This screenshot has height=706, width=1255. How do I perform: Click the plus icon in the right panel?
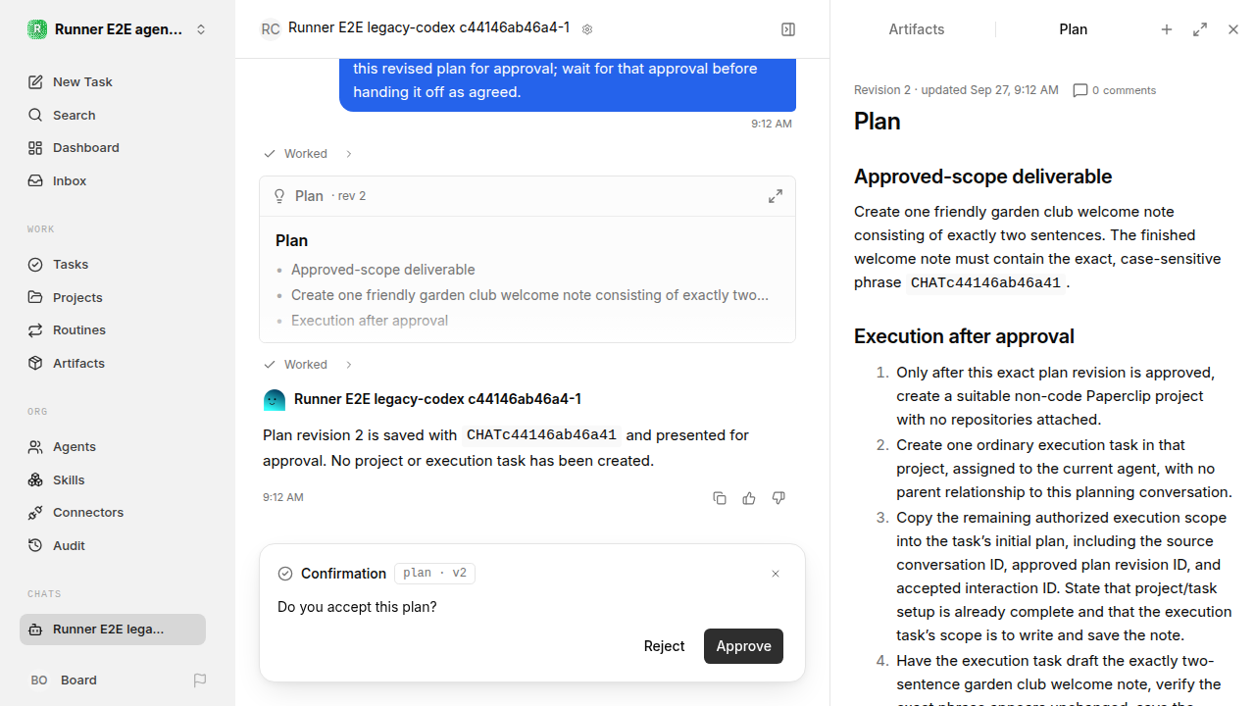pyautogui.click(x=1167, y=29)
